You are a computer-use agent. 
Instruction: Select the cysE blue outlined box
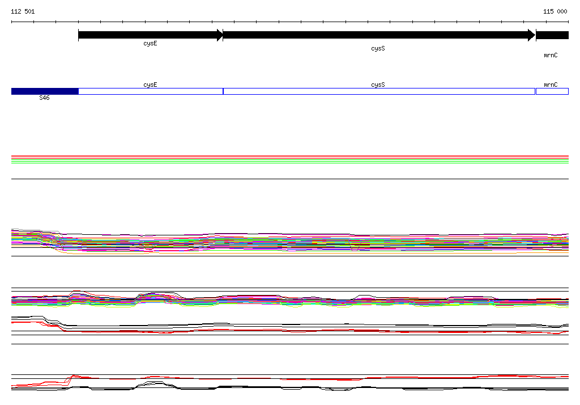point(151,91)
